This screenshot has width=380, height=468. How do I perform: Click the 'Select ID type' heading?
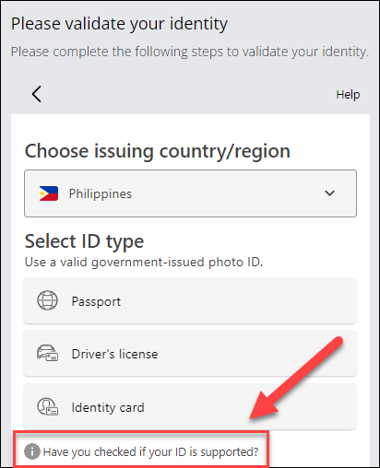click(x=84, y=241)
